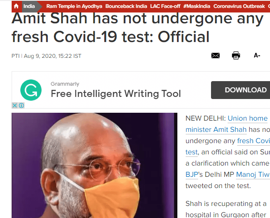Open the Manoj Tiwari link
270x218 pixels.
click(253, 175)
